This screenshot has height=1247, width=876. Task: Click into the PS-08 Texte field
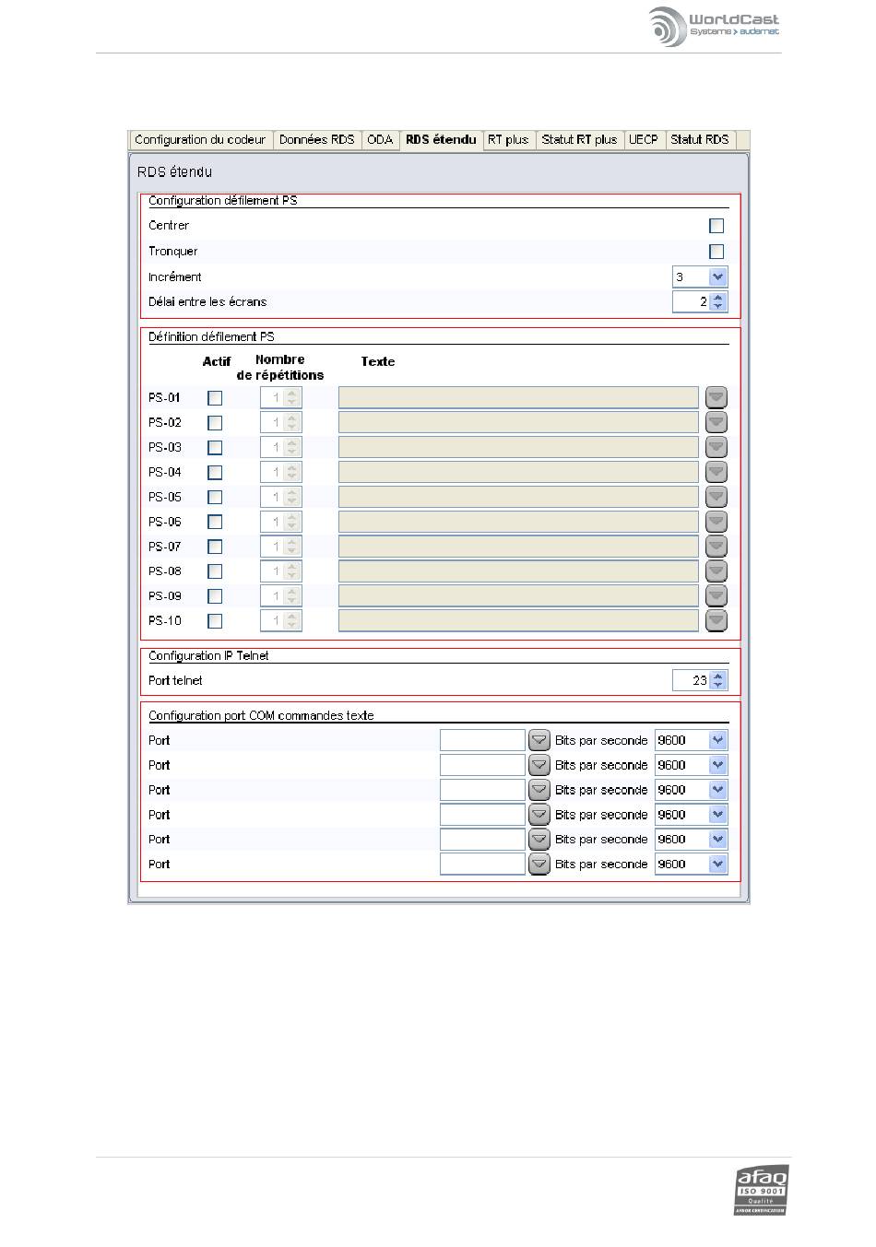pos(519,571)
